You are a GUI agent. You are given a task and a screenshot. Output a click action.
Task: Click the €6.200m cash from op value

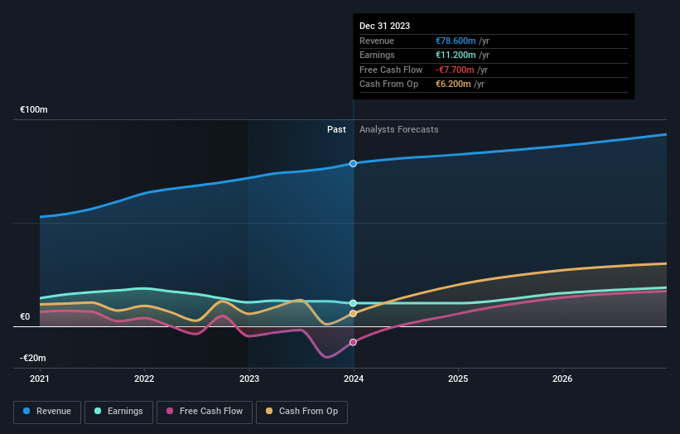pos(453,84)
